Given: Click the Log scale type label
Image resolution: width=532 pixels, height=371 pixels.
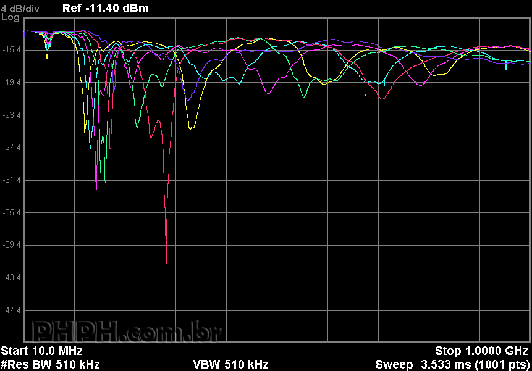Looking at the screenshot, I should click(x=11, y=18).
